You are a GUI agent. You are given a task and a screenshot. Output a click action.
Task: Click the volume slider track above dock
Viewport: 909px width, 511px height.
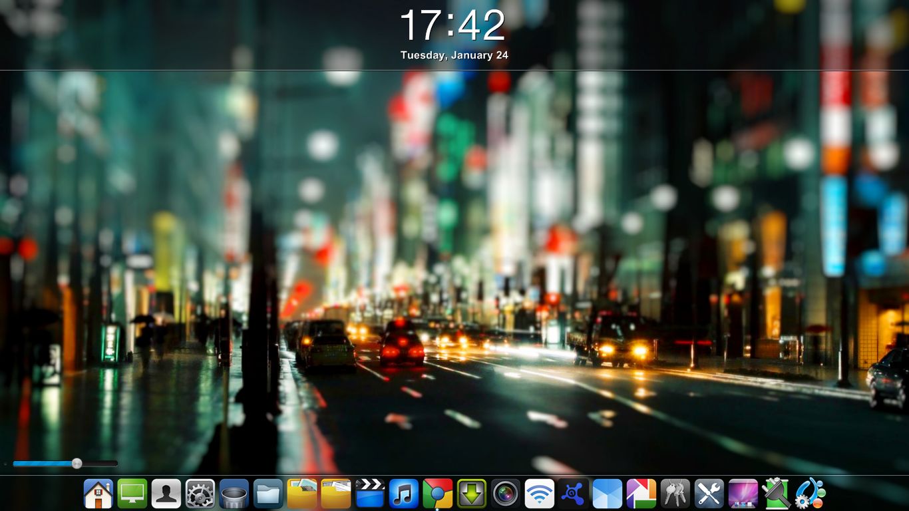point(65,463)
